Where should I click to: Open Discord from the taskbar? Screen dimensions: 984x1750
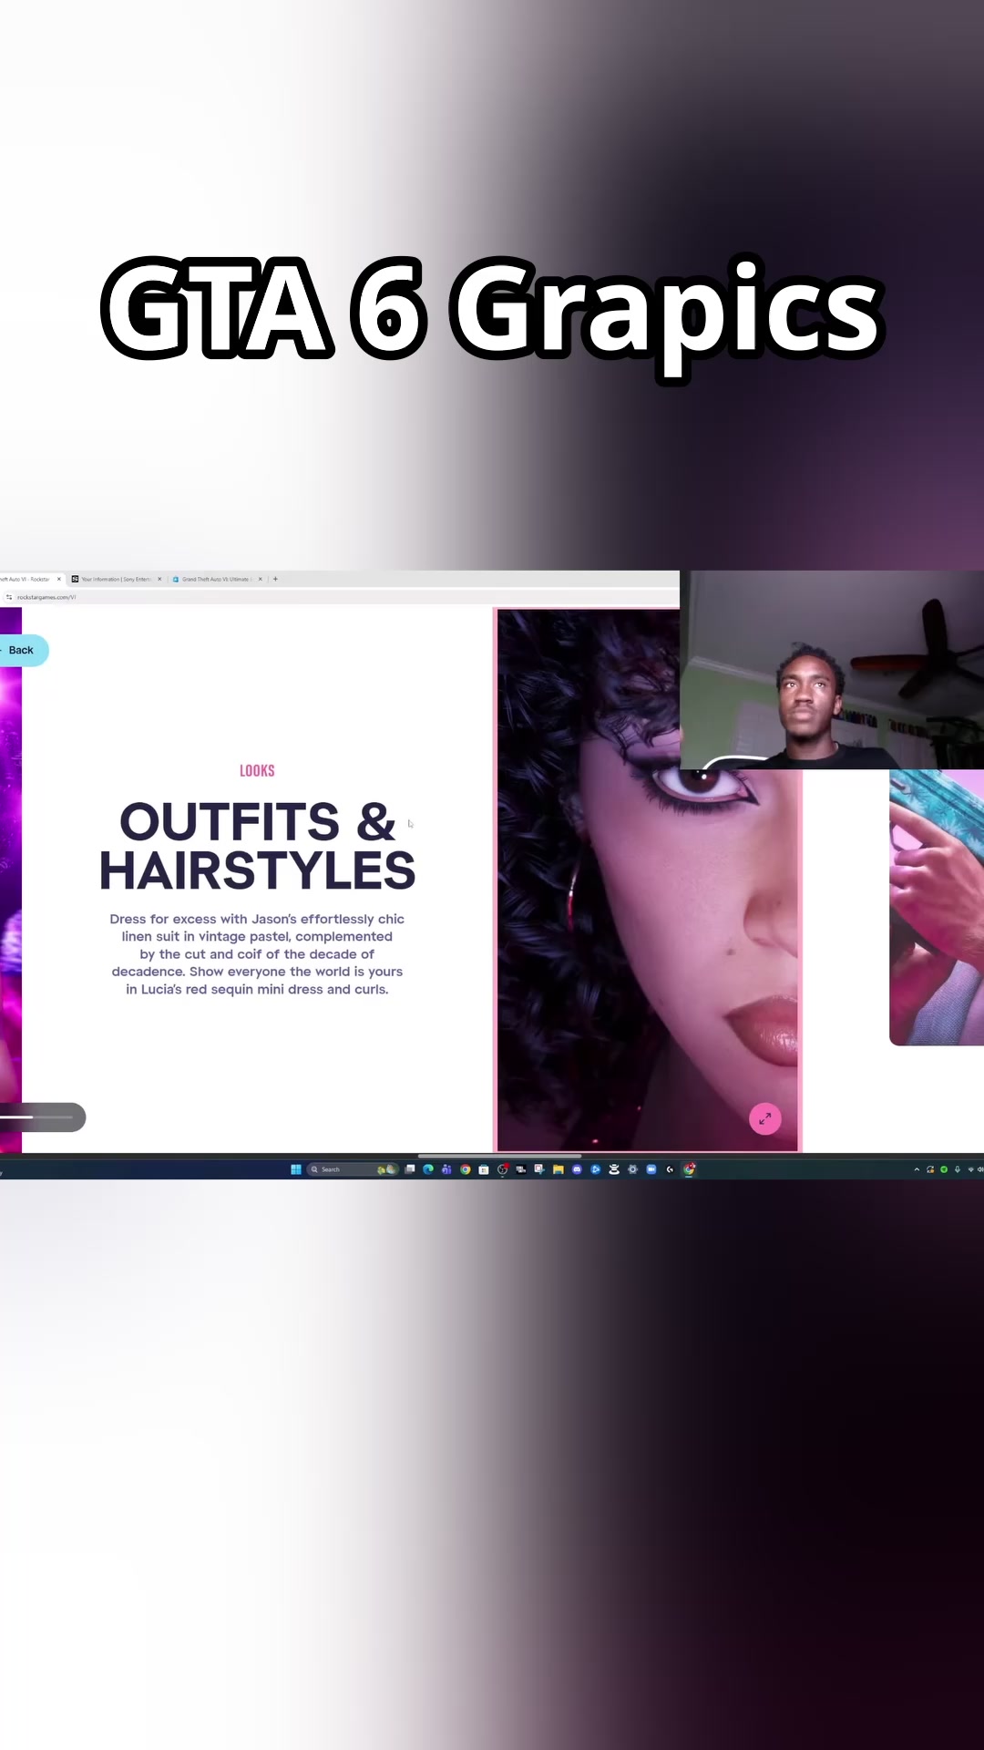[x=577, y=1169]
